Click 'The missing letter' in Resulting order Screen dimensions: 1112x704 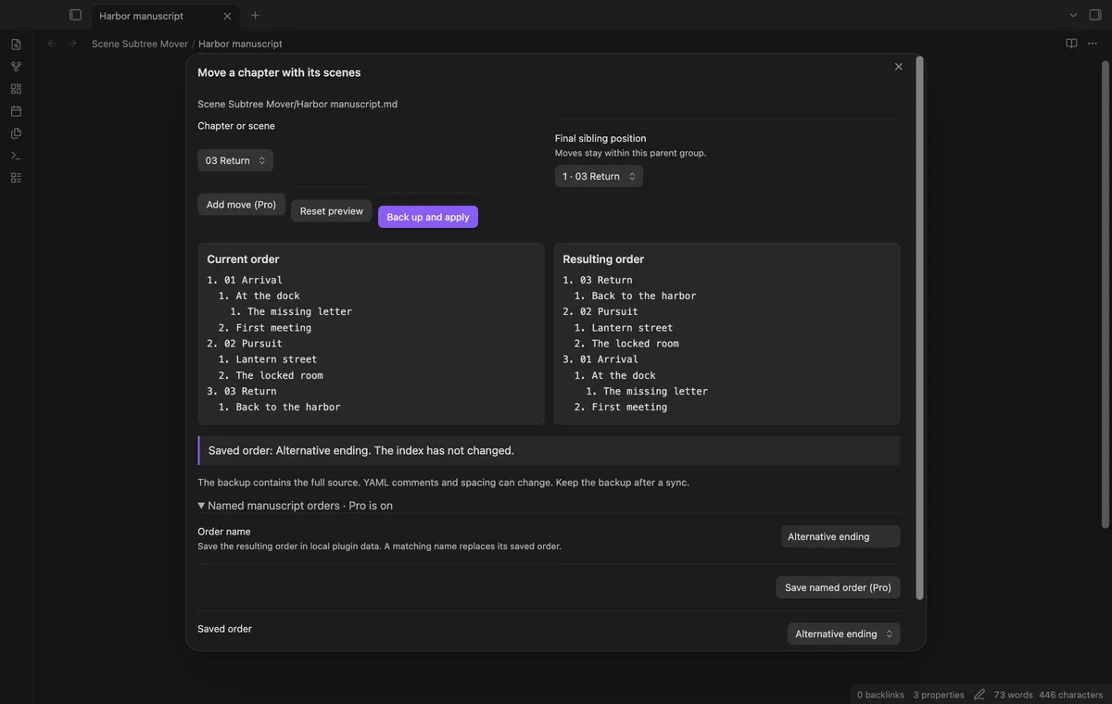tap(655, 391)
